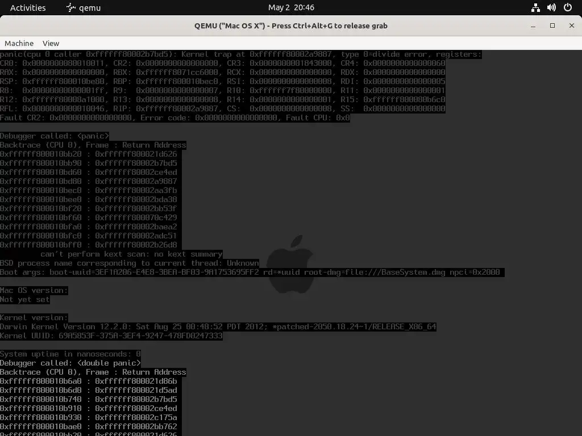Click the Activities button
This screenshot has height=436, width=582.
coord(28,7)
